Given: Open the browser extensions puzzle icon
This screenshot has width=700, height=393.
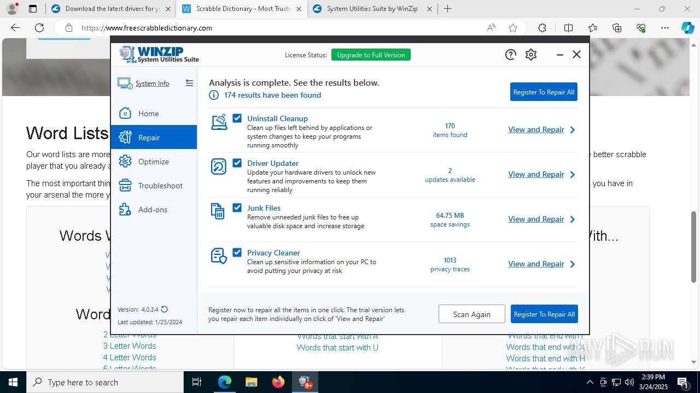Looking at the screenshot, I should [542, 28].
